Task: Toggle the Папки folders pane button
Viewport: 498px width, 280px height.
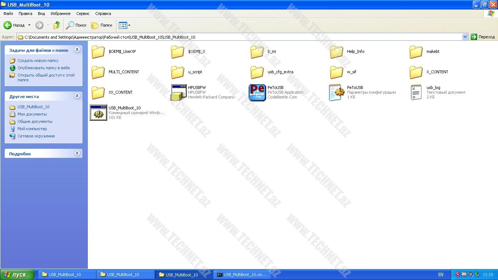Action: [102, 25]
